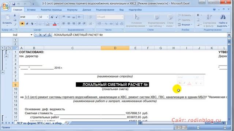Click Insert cells (Вставить) in Ячейки group
The width and height of the screenshot is (234, 131).
(x=185, y=15)
